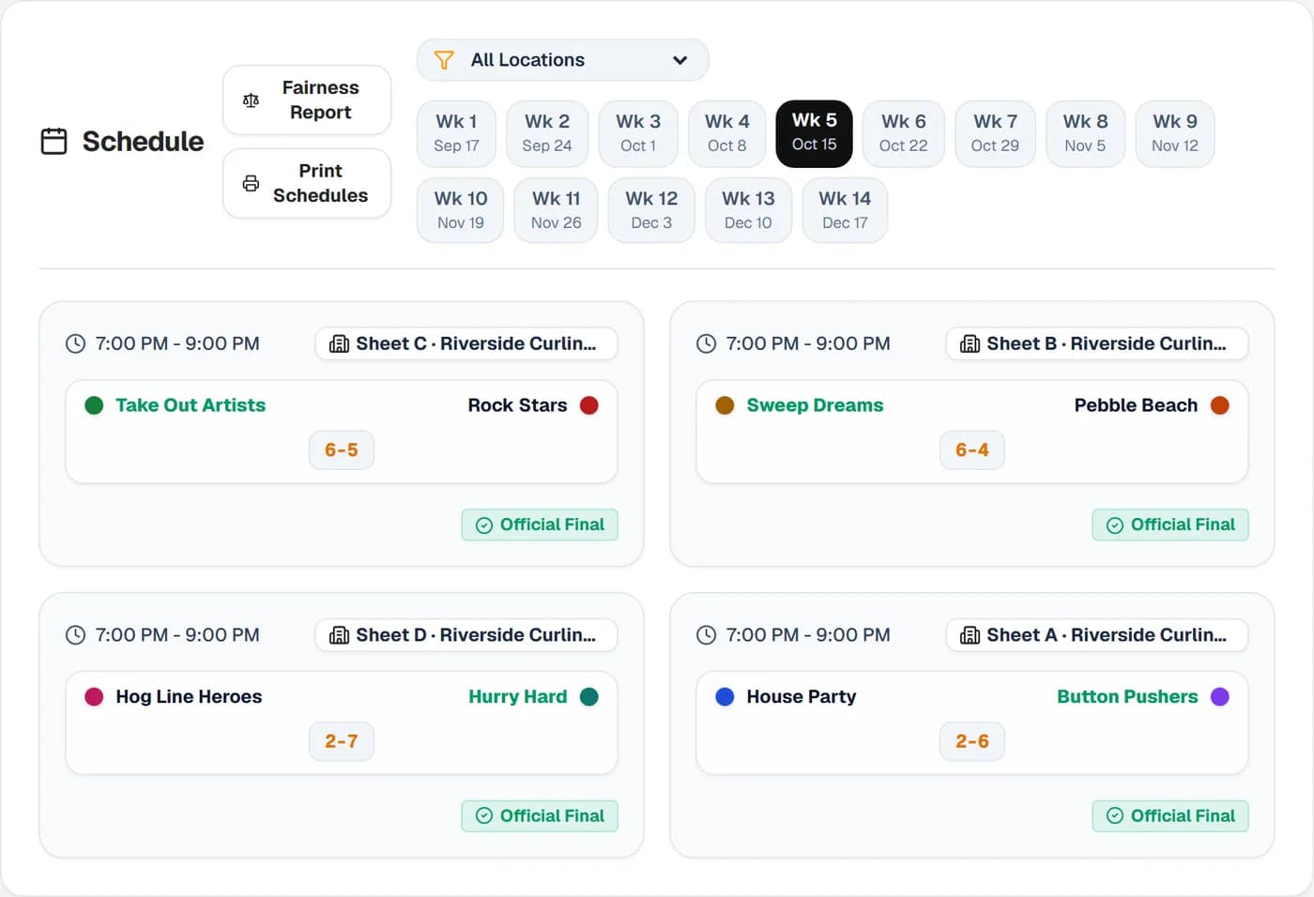The image size is (1314, 897).
Task: Click the House Party team name
Action: click(x=802, y=697)
